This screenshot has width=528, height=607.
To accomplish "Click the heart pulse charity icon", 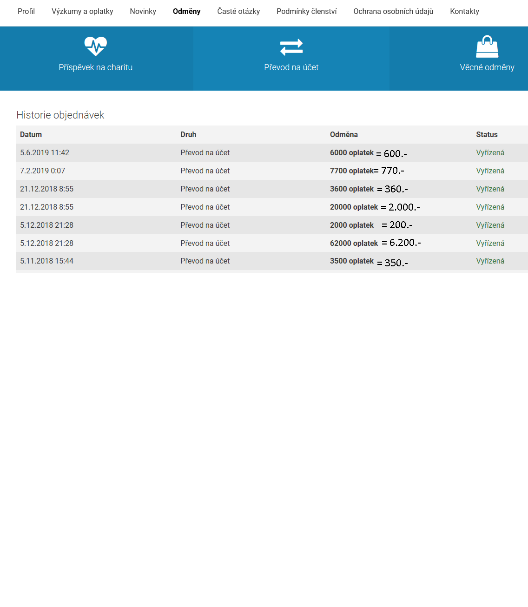I will coord(96,46).
